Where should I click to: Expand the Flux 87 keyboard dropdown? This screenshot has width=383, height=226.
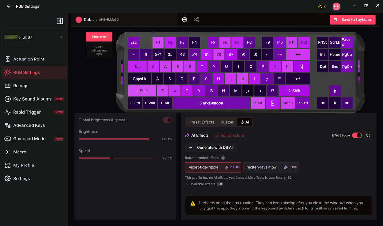34,37
